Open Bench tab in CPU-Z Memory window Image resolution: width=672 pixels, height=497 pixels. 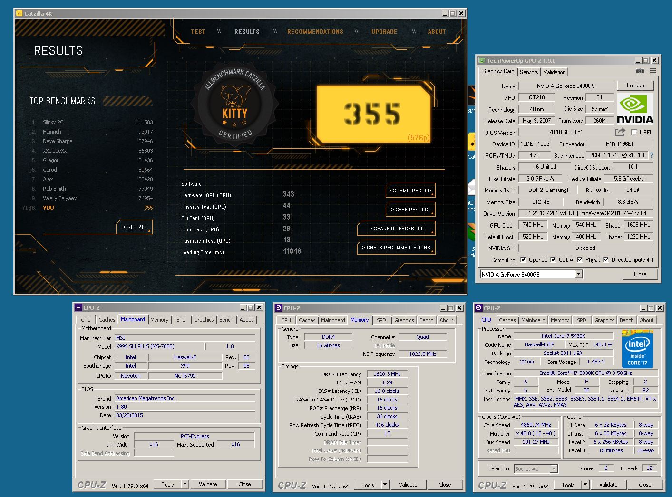point(427,320)
